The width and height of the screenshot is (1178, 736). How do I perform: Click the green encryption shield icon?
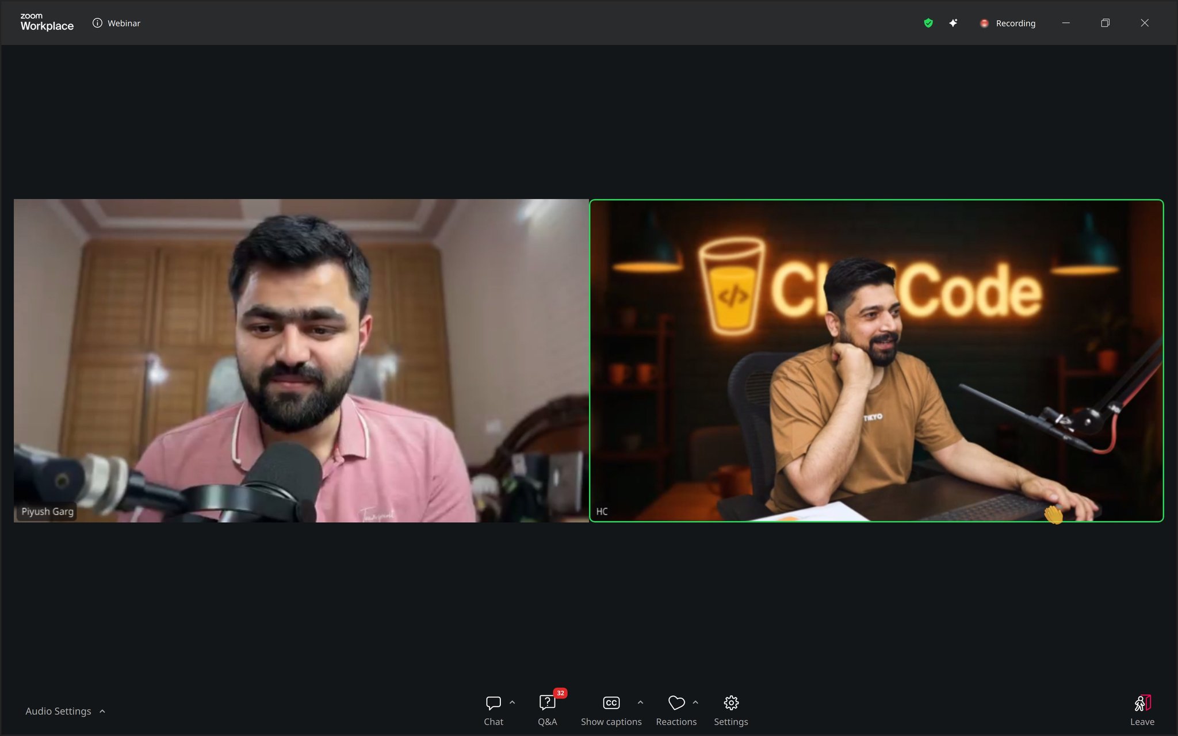928,23
